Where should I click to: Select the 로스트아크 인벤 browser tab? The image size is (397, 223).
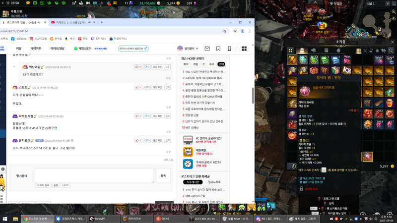pyautogui.click(x=23, y=22)
